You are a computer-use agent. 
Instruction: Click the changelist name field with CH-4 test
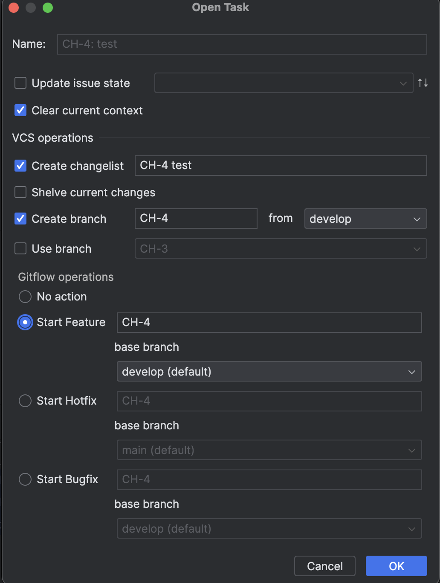coord(281,166)
